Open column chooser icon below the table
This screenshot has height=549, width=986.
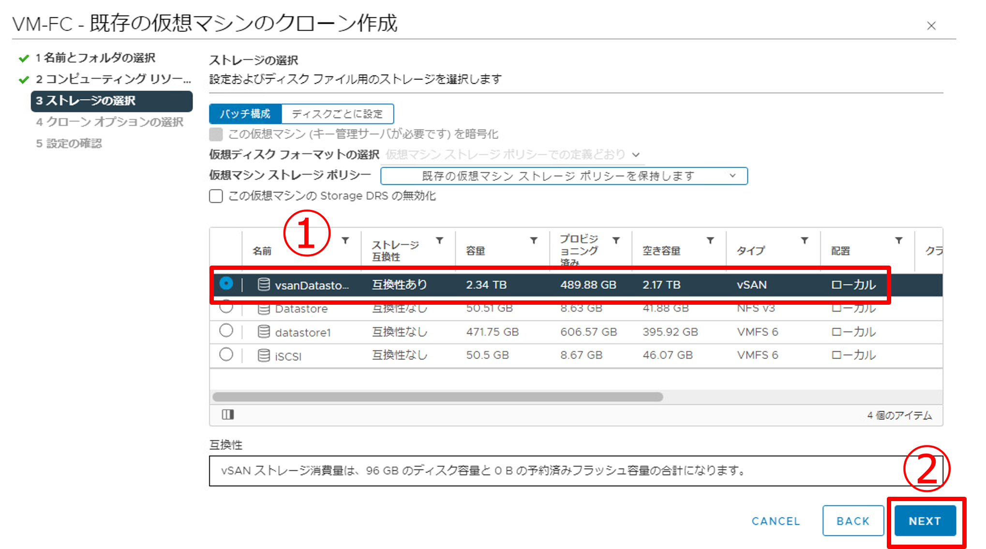point(228,415)
